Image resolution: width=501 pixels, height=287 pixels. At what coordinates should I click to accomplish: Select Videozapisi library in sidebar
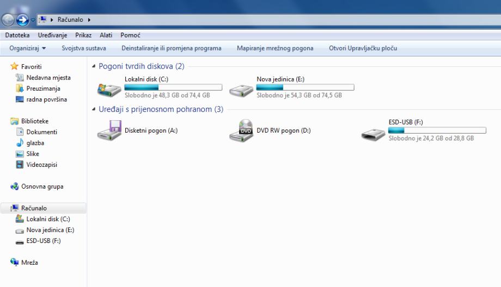pos(41,165)
